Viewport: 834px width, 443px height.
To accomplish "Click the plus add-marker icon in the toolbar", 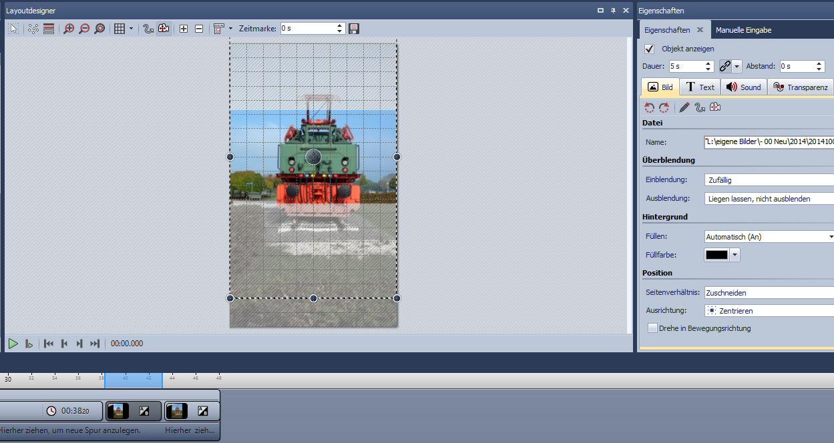I will tap(184, 29).
